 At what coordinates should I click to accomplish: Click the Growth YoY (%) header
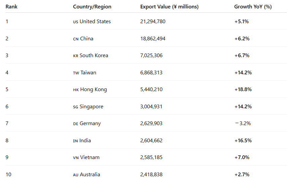pos(253,7)
